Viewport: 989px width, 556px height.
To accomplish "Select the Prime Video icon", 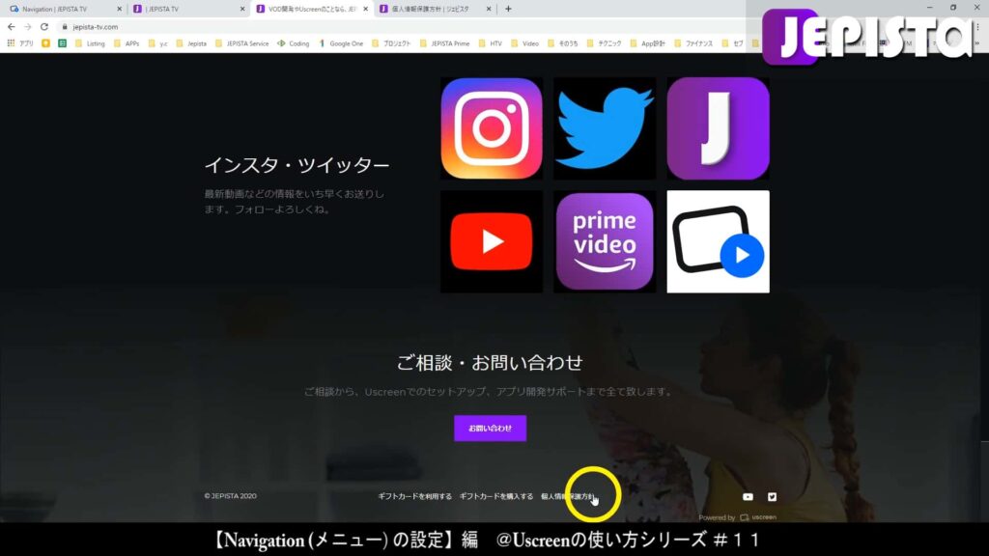I will (x=605, y=239).
